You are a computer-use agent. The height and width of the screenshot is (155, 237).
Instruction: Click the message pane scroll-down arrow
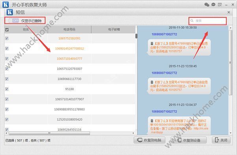(x=230, y=133)
